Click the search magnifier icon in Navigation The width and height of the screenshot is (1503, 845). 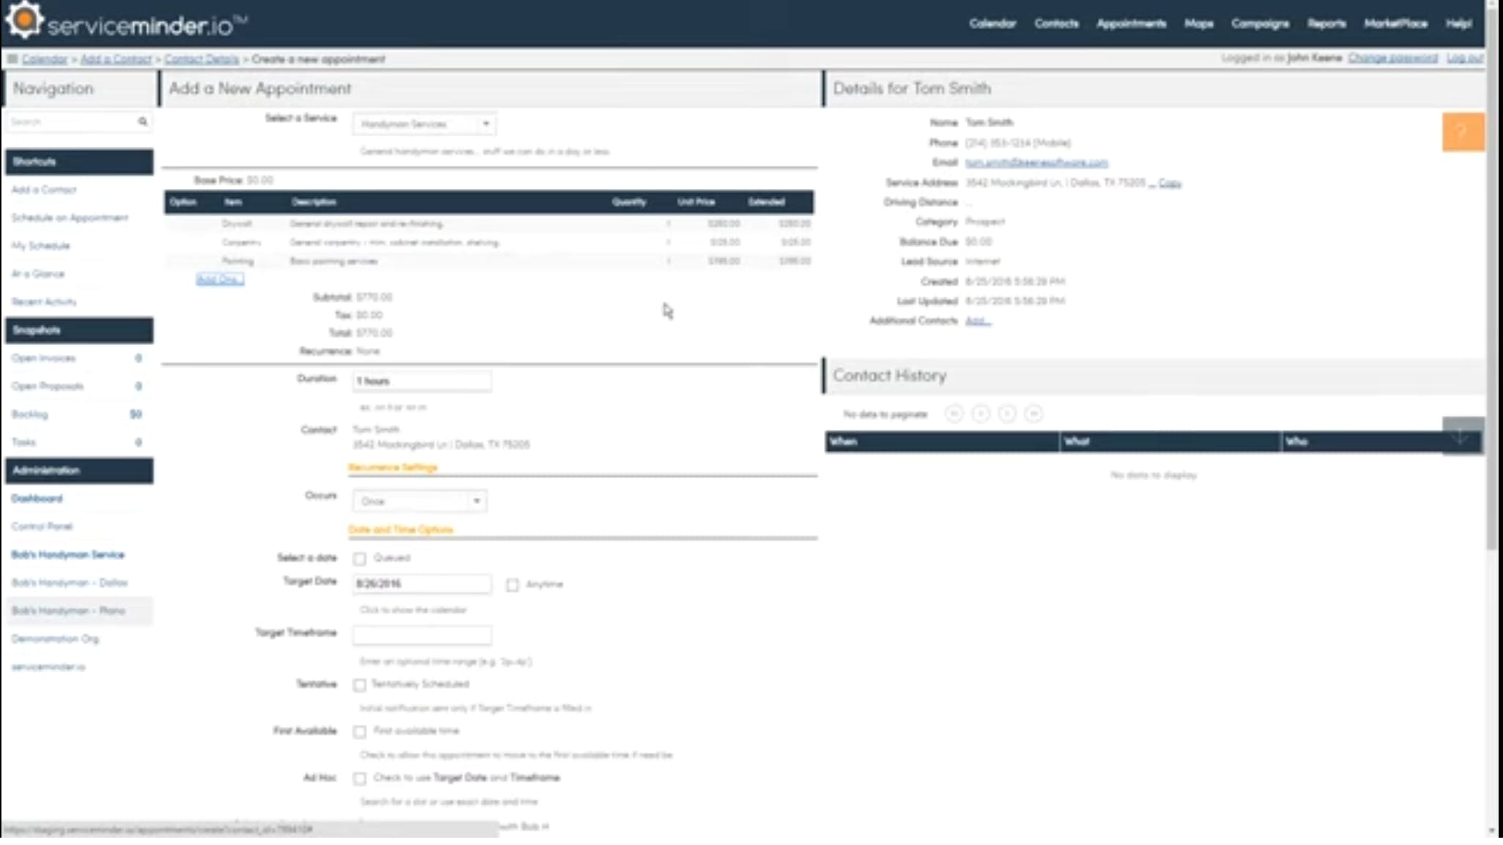[143, 122]
